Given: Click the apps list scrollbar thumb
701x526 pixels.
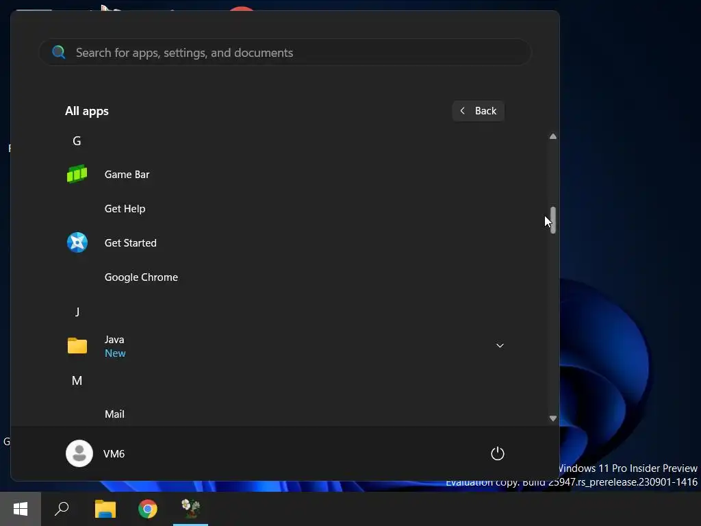Looking at the screenshot, I should [553, 220].
